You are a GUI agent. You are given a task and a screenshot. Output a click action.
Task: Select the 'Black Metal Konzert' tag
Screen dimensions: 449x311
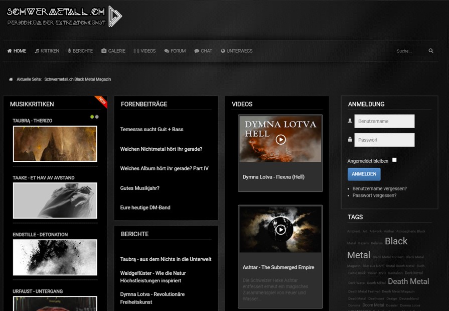pos(388,257)
